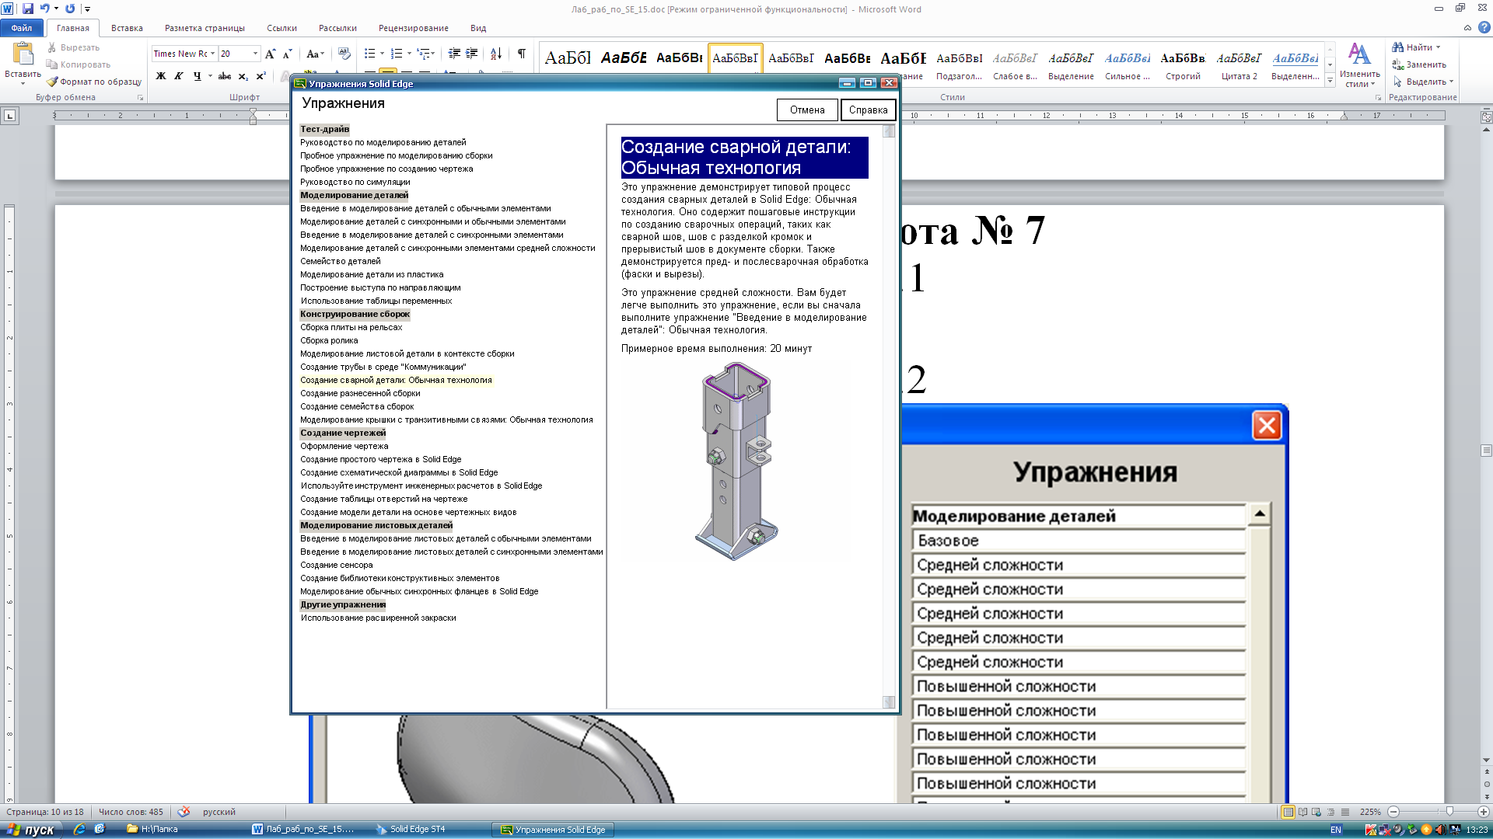Screen dimensions: 1493x839
Task: Toggle subscript x₂ formatting
Action: (243, 75)
